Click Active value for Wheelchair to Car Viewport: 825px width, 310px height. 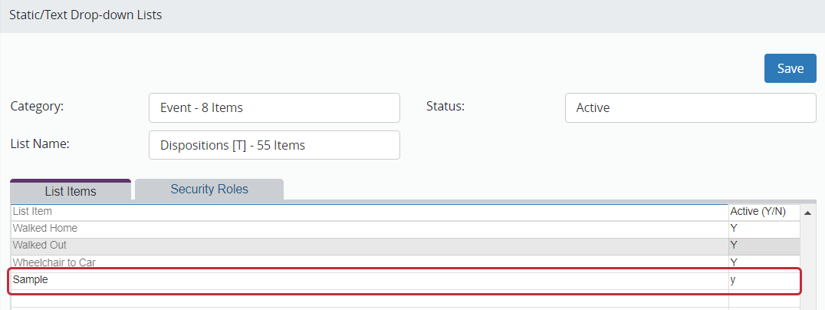pos(763,262)
